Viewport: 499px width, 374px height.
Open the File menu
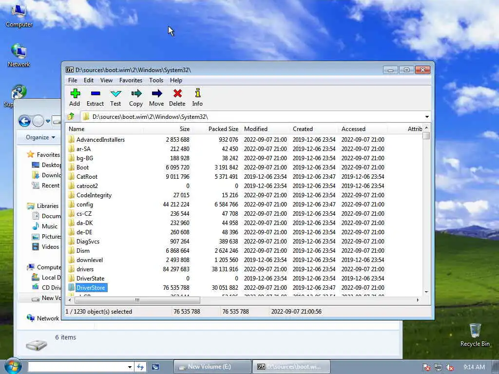click(x=73, y=80)
